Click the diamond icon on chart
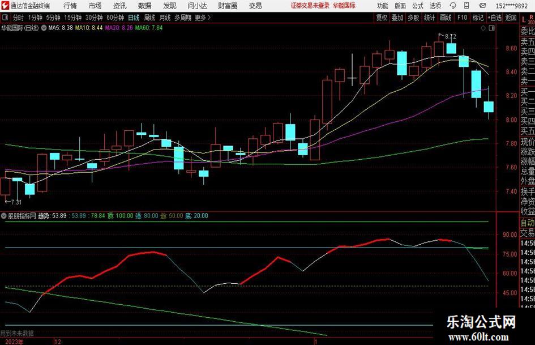Viewport: 535px width, 345px height. tap(483, 28)
